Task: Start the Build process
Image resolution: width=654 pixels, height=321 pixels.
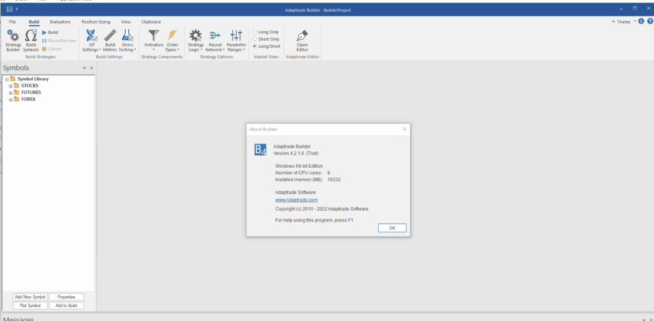Action: click(50, 32)
